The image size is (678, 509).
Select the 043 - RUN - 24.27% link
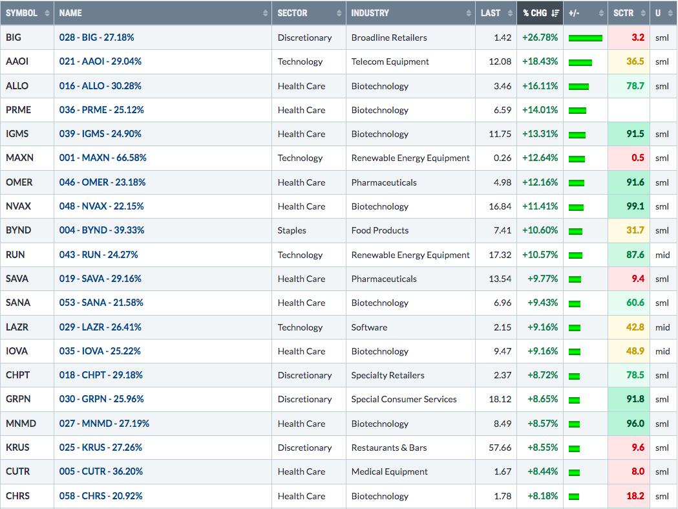pos(99,255)
